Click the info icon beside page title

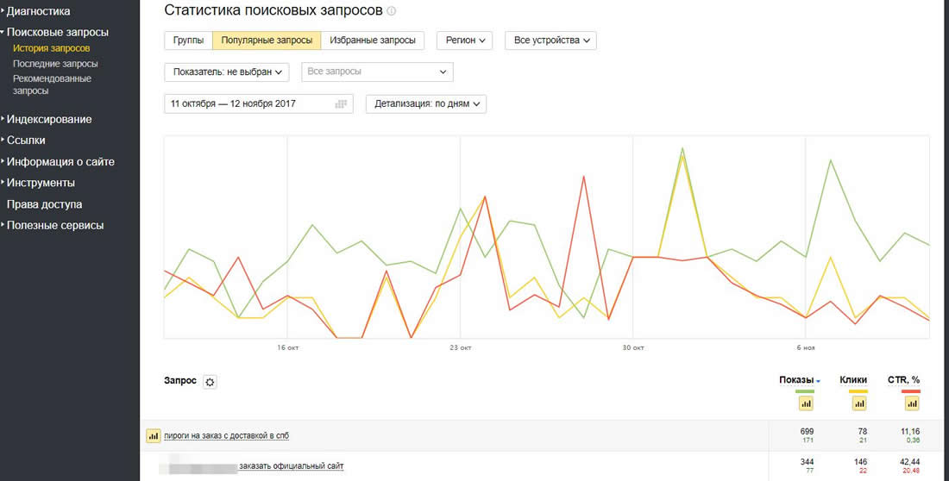[392, 11]
